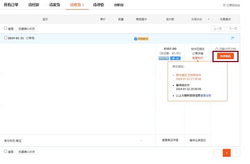Switch to the 待付款 tab

(x=34, y=5)
